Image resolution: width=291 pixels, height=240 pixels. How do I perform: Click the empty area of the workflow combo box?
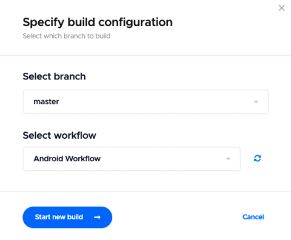[x=162, y=159]
